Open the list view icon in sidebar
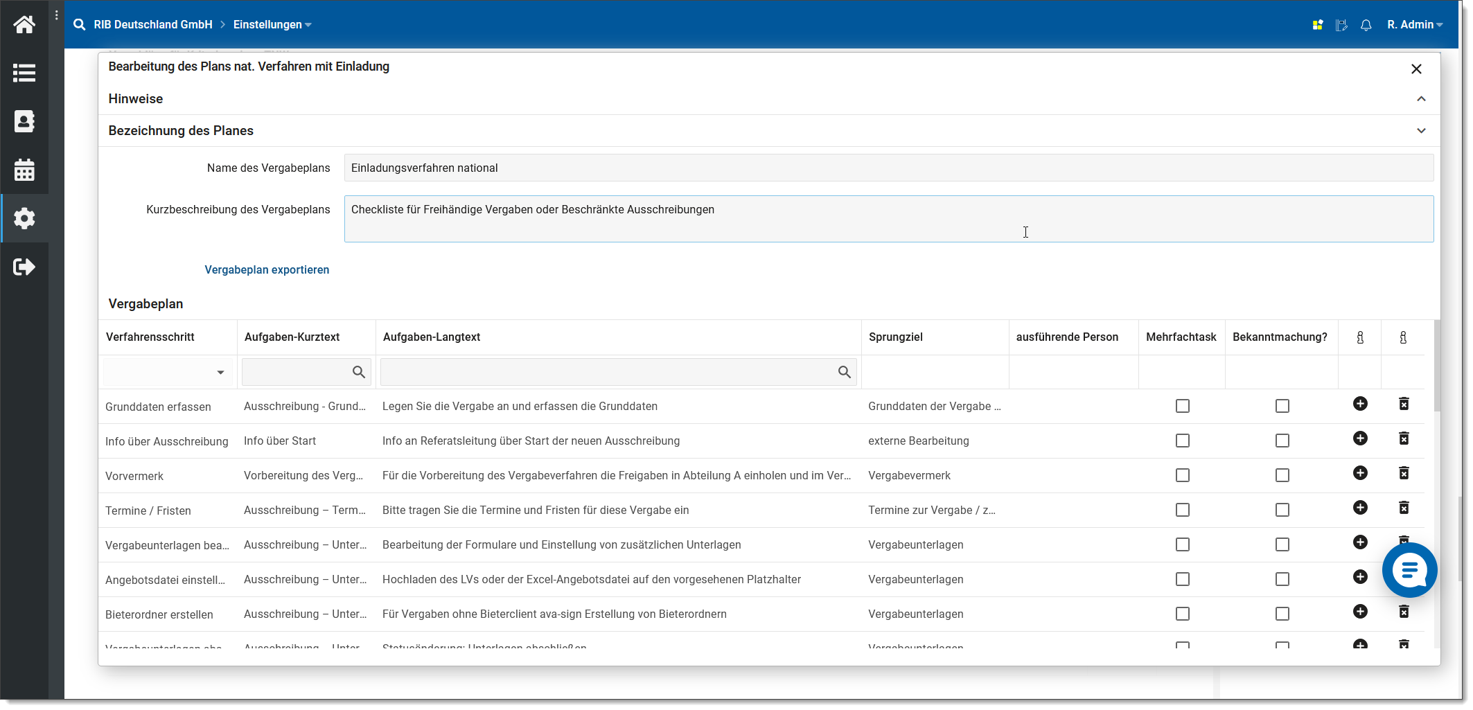1473x710 pixels. [24, 73]
